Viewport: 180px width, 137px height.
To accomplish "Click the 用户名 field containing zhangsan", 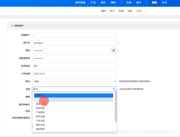I will tap(74, 43).
